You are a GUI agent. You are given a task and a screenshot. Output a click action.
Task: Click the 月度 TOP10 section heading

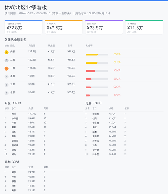[13, 103]
